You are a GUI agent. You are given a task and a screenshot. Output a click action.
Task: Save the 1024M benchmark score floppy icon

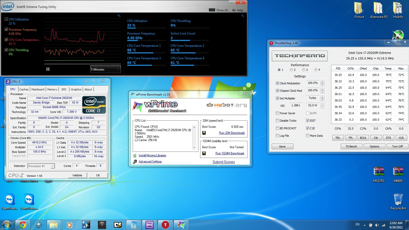(x=204, y=153)
